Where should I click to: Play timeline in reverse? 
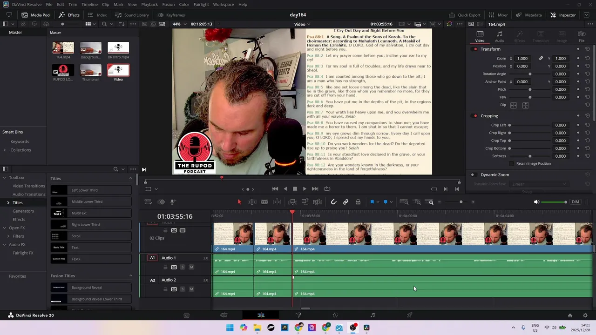[x=285, y=189]
